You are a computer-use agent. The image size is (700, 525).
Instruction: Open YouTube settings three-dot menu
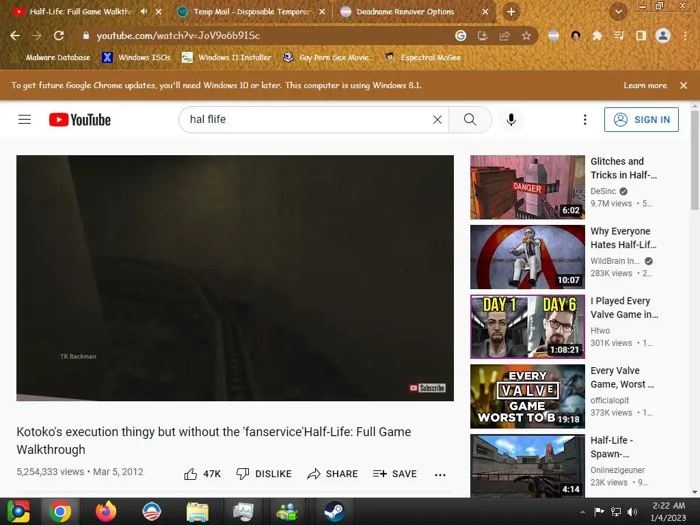point(585,120)
